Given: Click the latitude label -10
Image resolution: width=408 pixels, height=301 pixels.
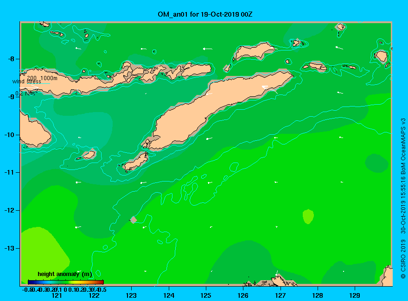Looking at the screenshot, I should pos(10,135).
